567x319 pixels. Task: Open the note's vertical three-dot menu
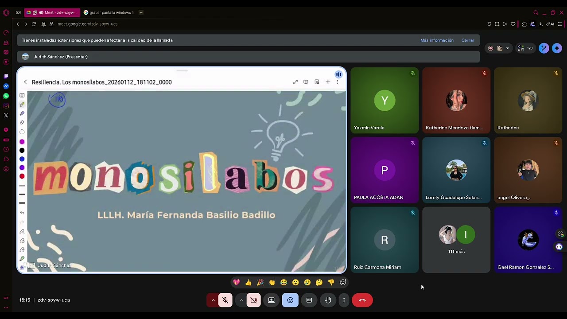(337, 82)
